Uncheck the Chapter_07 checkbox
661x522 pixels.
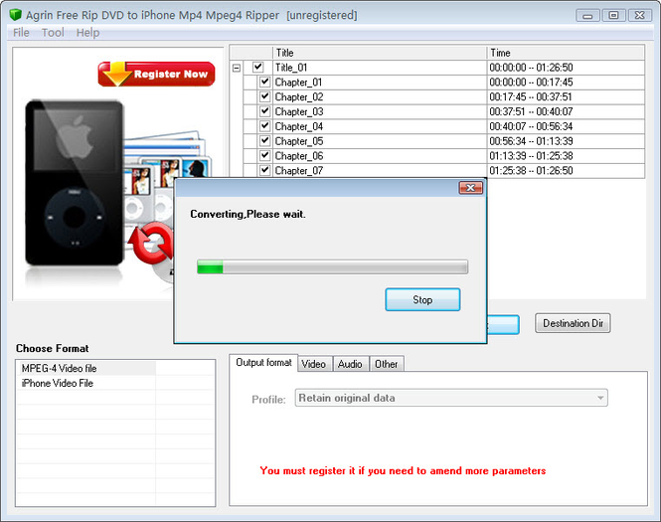(264, 170)
